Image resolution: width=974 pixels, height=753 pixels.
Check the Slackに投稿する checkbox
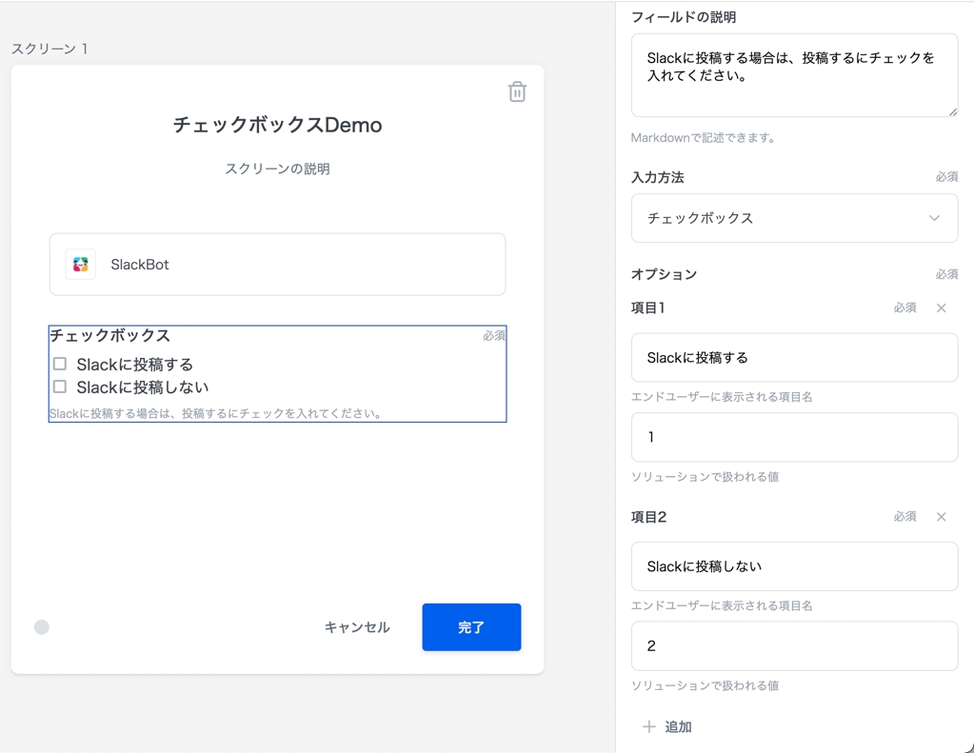coord(60,364)
